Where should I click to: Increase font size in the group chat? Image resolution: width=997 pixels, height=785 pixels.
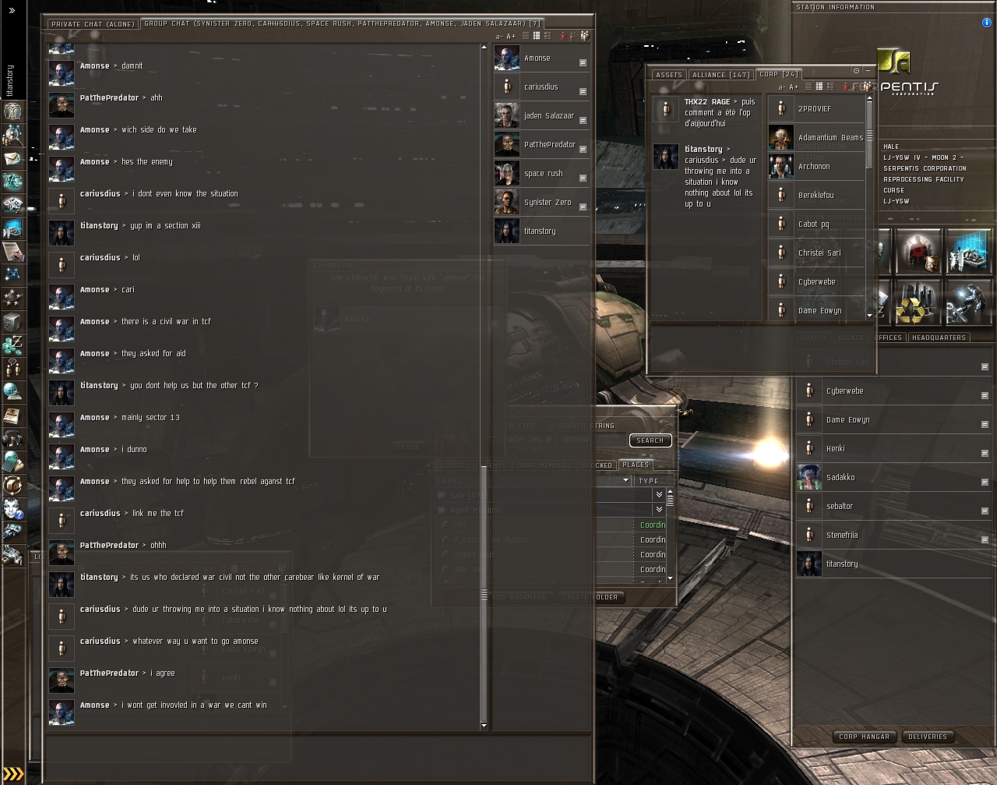(x=511, y=37)
